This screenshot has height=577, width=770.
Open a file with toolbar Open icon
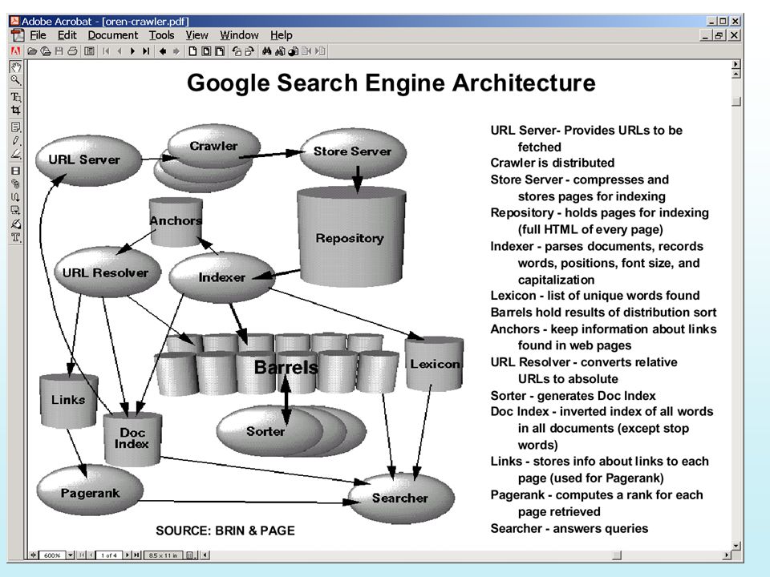click(32, 51)
